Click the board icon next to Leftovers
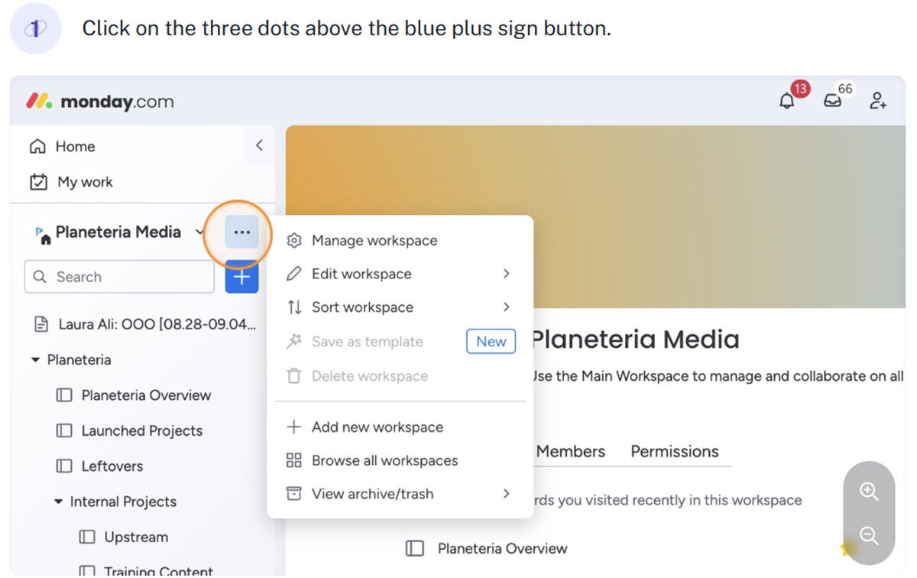 [x=64, y=466]
